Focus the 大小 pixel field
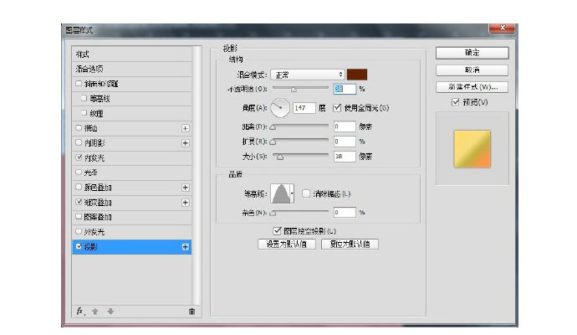Viewport: 577px width, 335px height. click(345, 157)
